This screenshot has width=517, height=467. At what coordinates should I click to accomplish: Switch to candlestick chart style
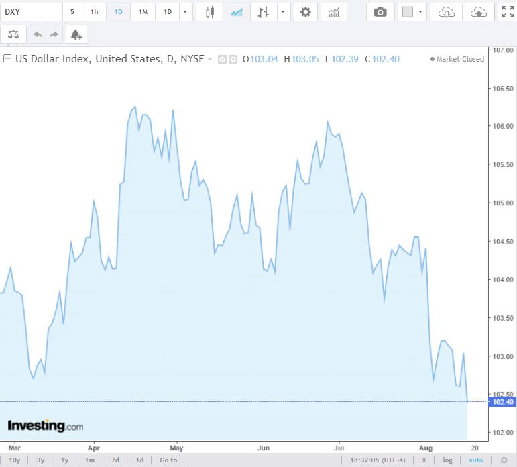click(x=210, y=12)
